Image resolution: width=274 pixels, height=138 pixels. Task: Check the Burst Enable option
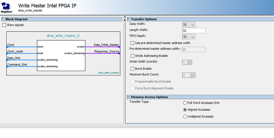[132, 69]
